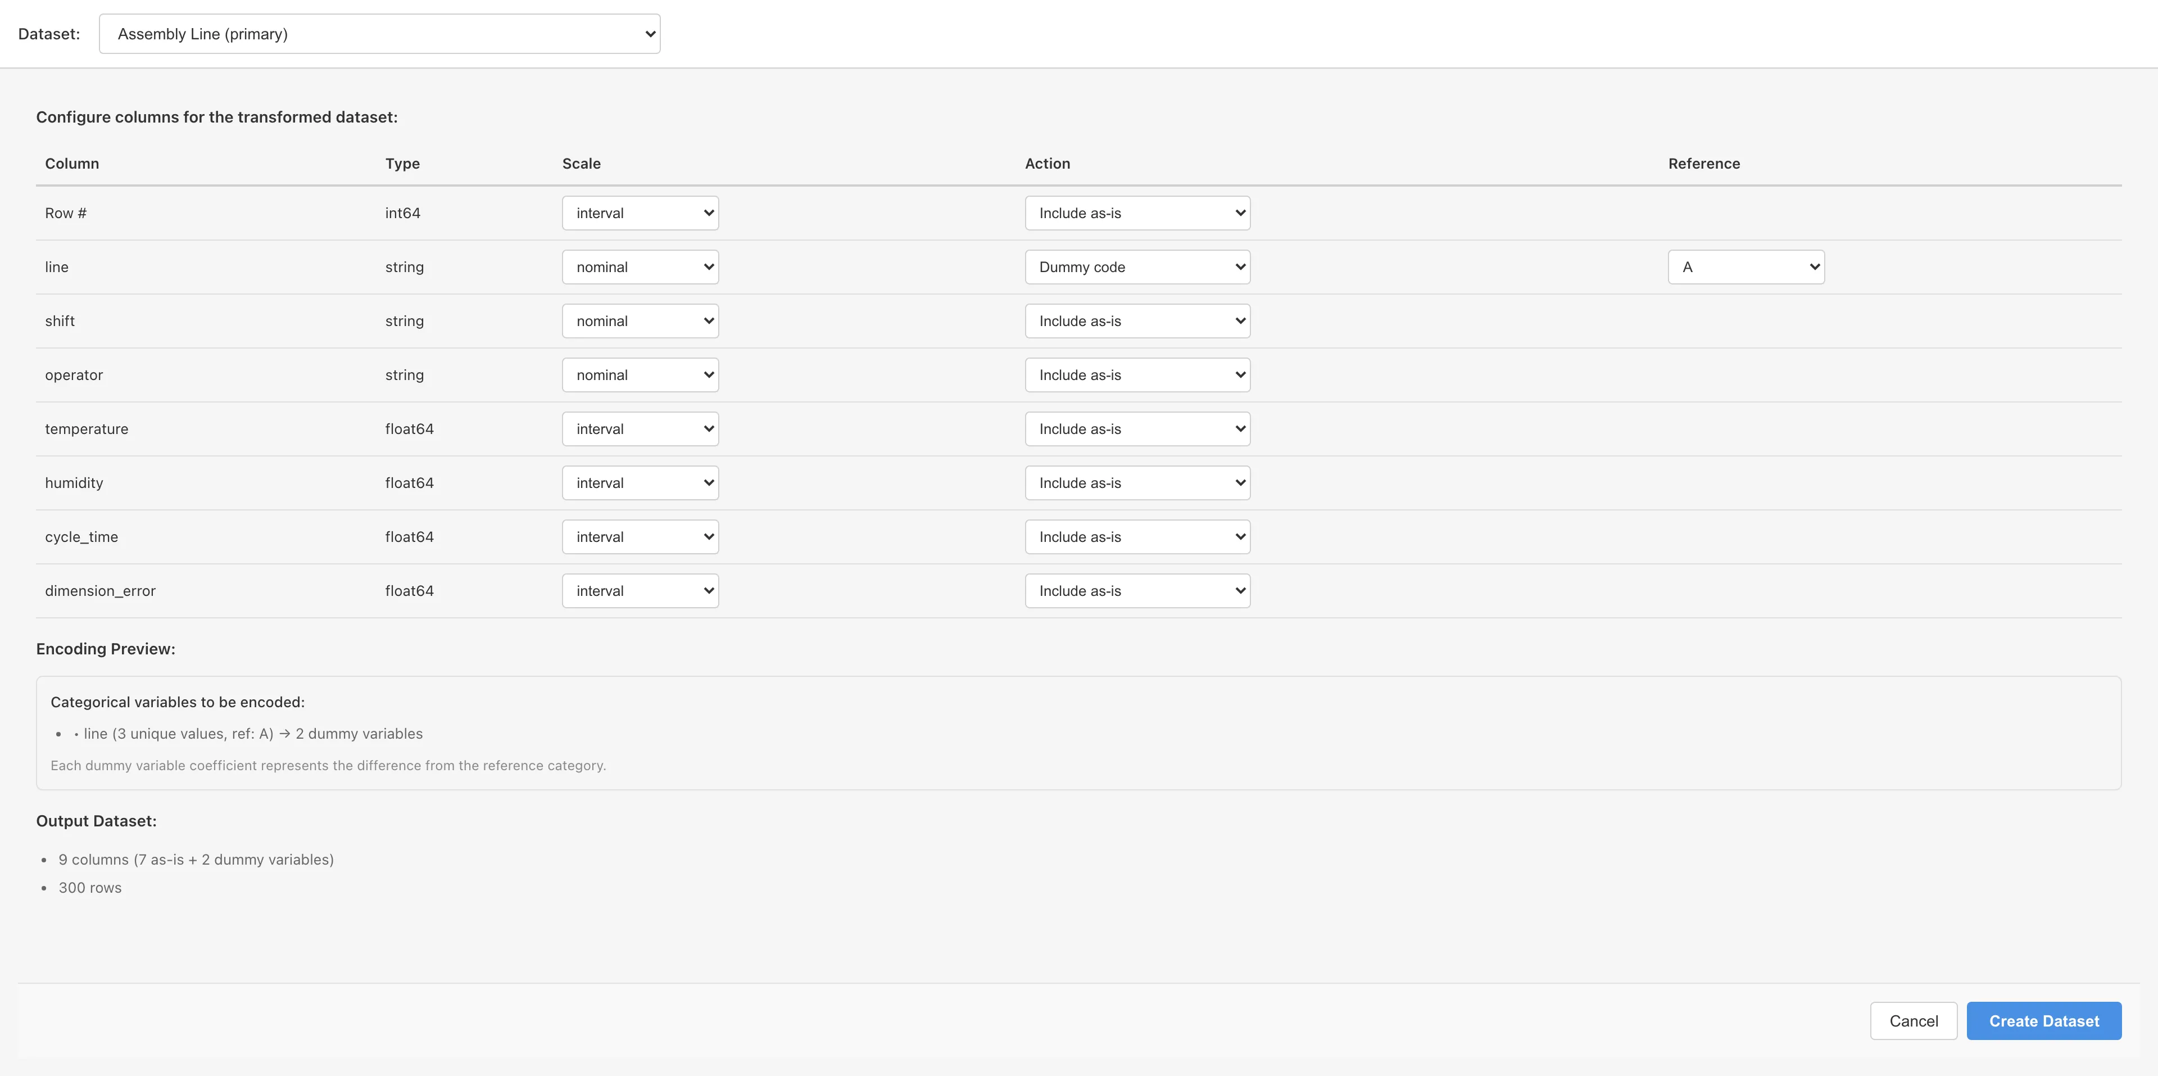
Task: Open Scale dropdown for humidity row
Action: [x=640, y=483]
